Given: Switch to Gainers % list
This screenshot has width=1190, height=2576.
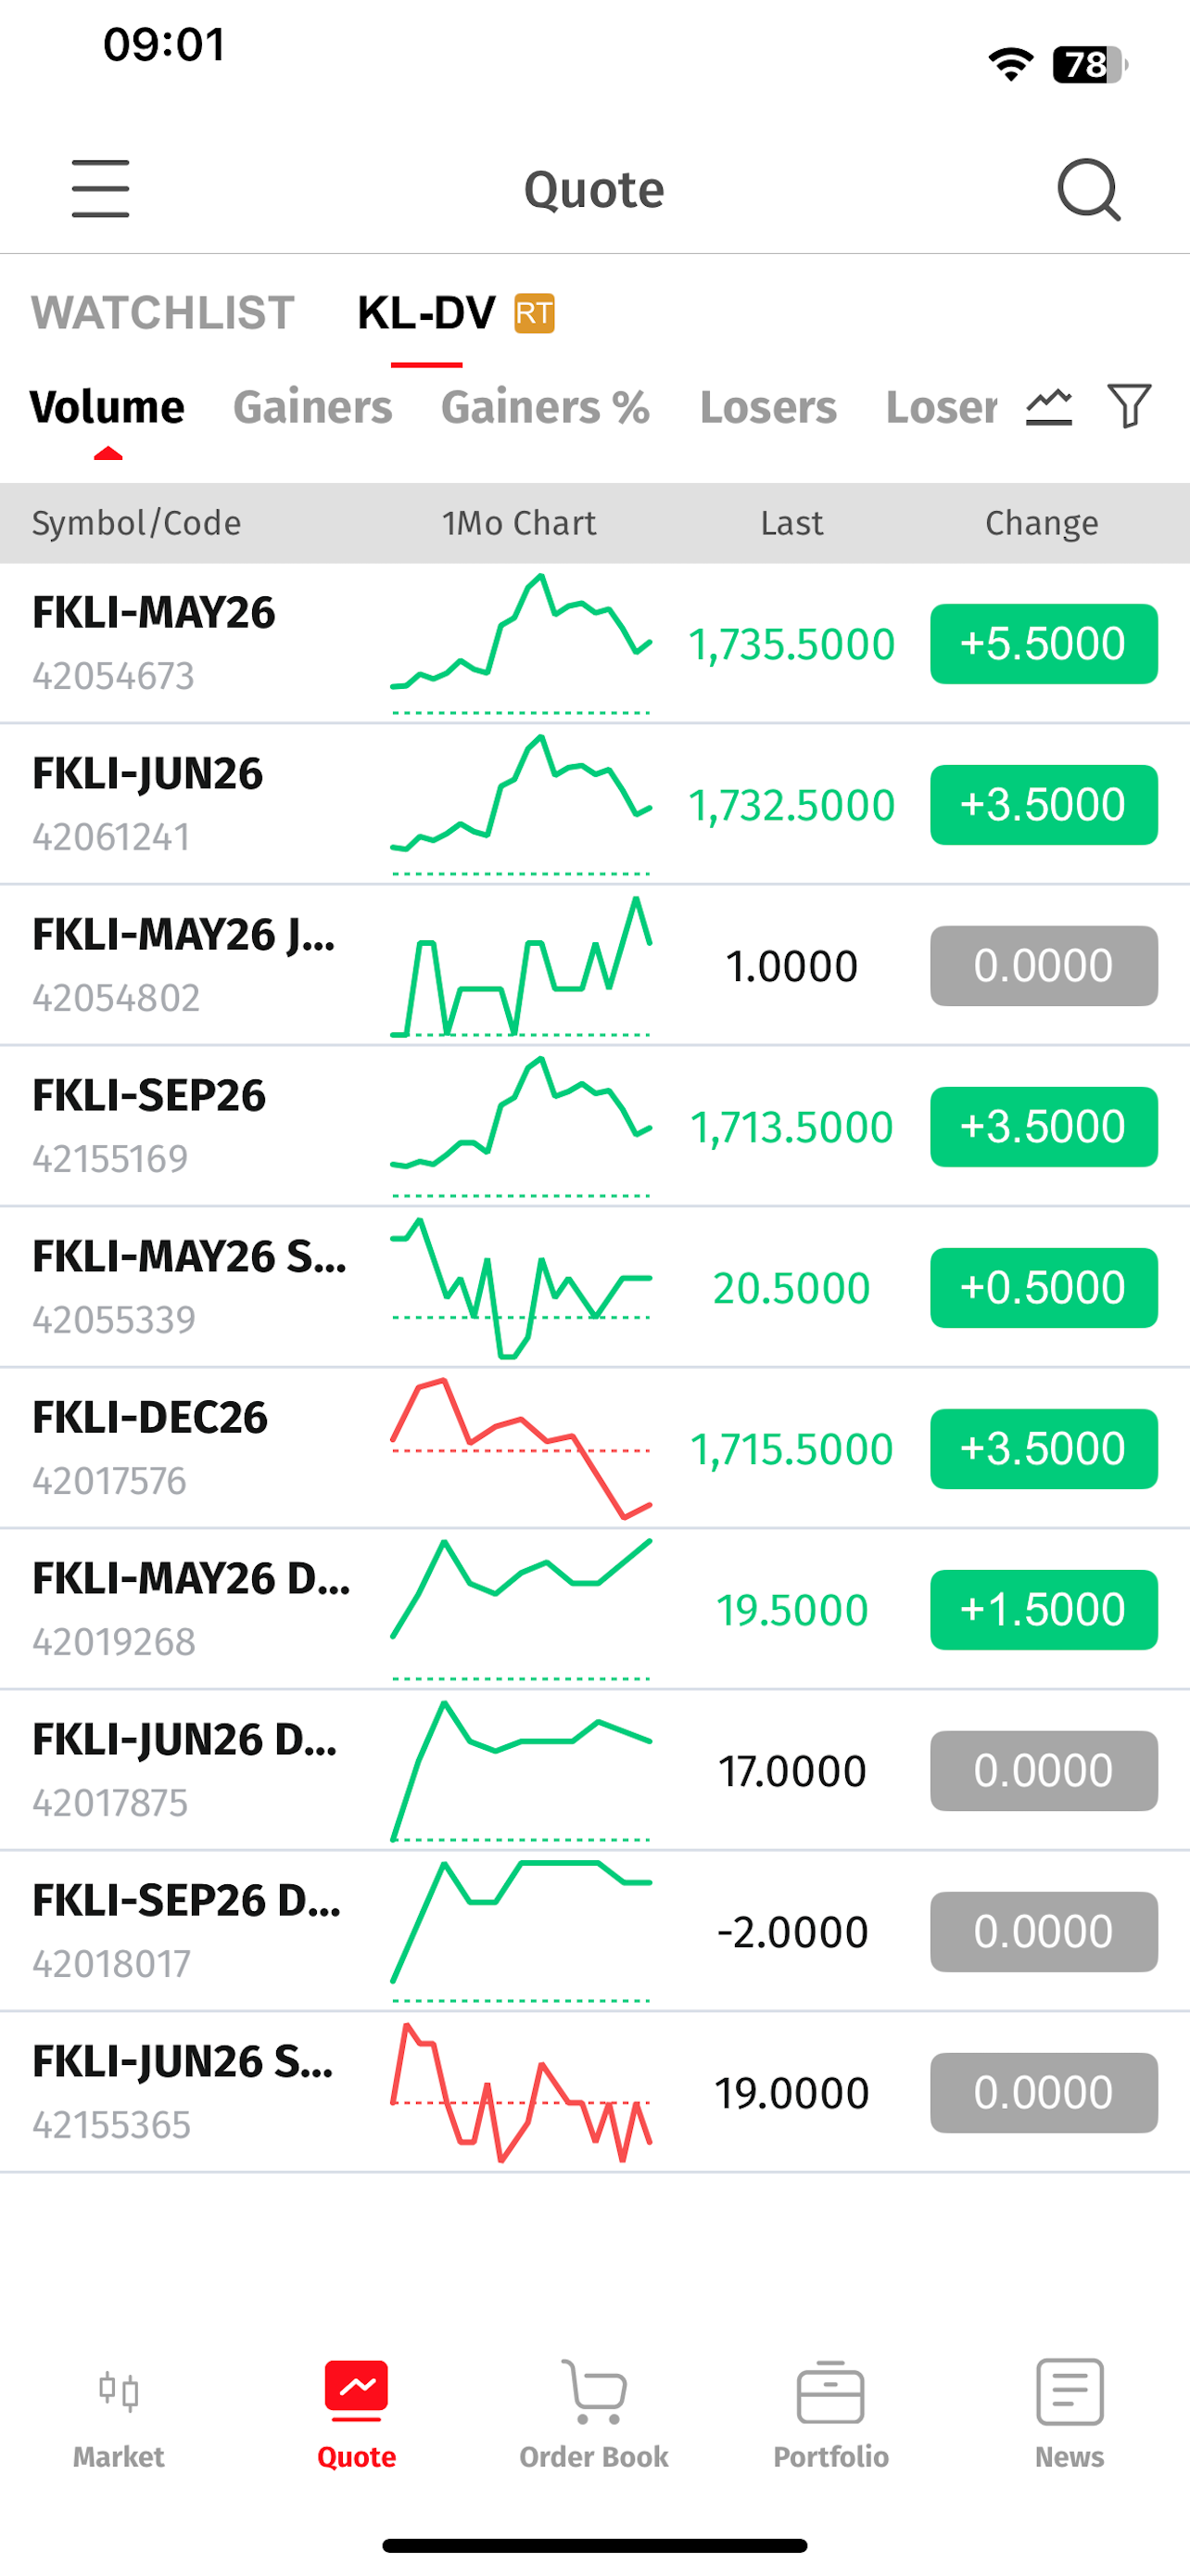Looking at the screenshot, I should [x=546, y=407].
